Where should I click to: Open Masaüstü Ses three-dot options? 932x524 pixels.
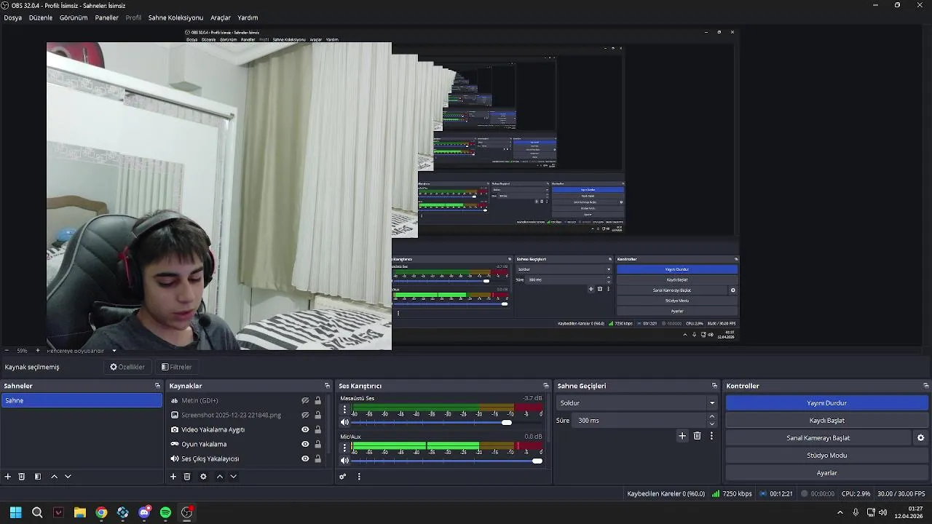345,410
